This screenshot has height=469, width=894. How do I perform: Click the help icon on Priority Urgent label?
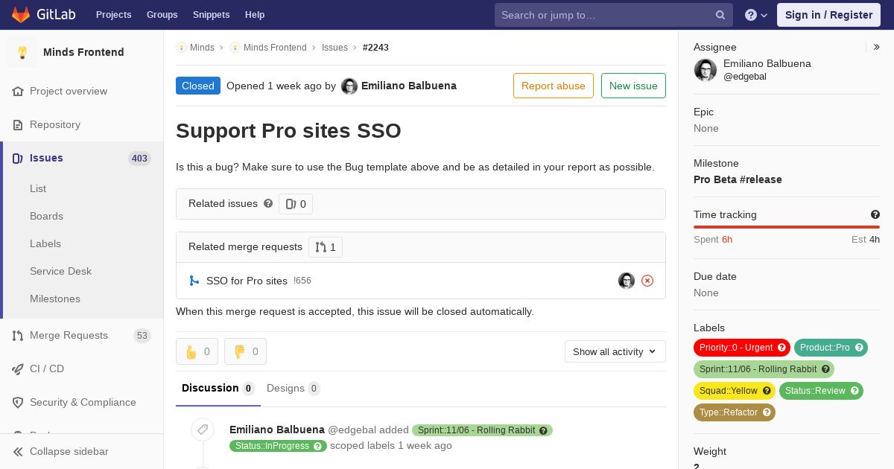782,348
